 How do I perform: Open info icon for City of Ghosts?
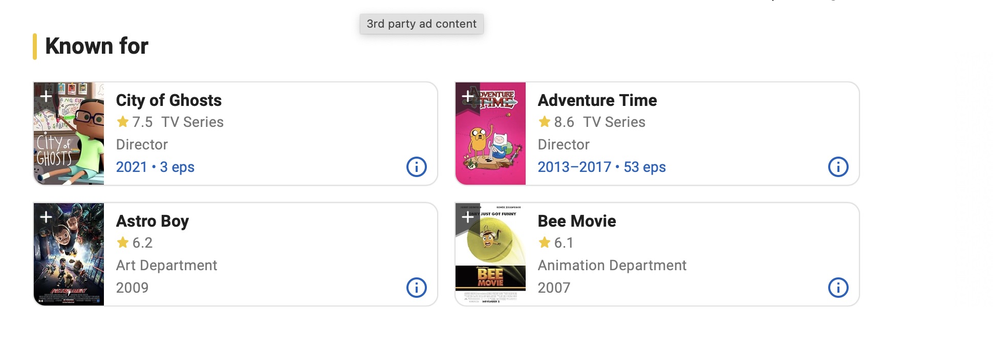416,167
